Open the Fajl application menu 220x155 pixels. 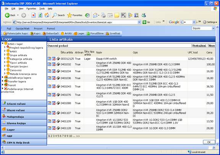(x=9, y=29)
